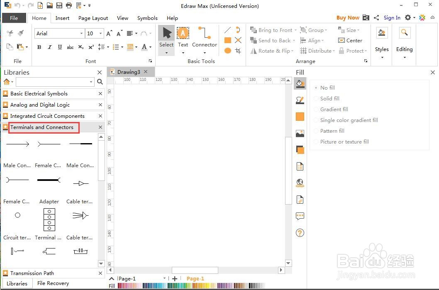Click the library search magnifier icon
This screenshot has height=290, width=439.
(x=100, y=82)
